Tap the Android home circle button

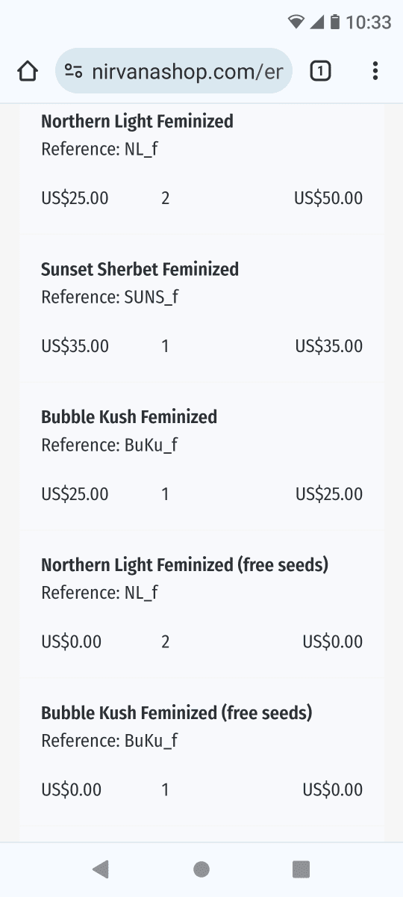pos(201,869)
